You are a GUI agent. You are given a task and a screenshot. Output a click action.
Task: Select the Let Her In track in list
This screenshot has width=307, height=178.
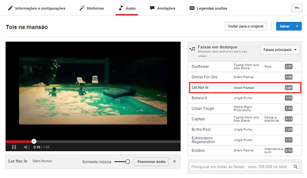[245, 88]
